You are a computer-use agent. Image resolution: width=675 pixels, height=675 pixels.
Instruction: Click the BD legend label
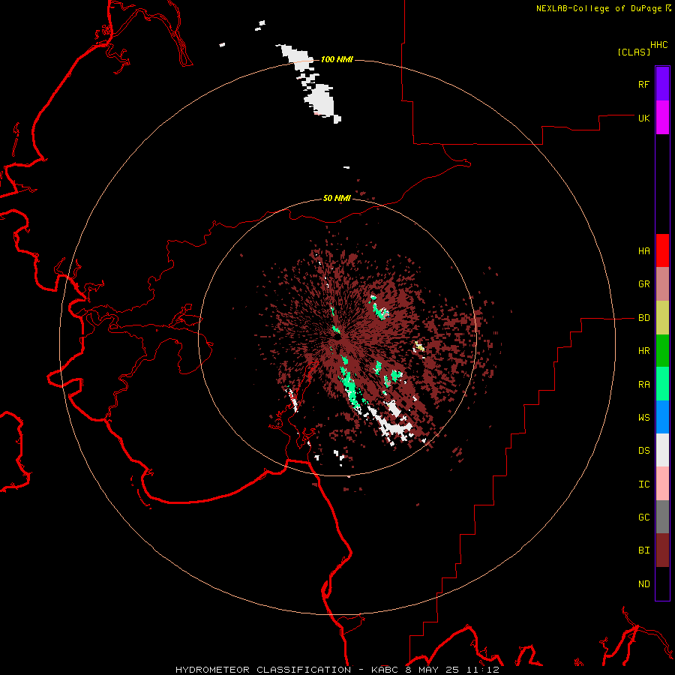(643, 318)
